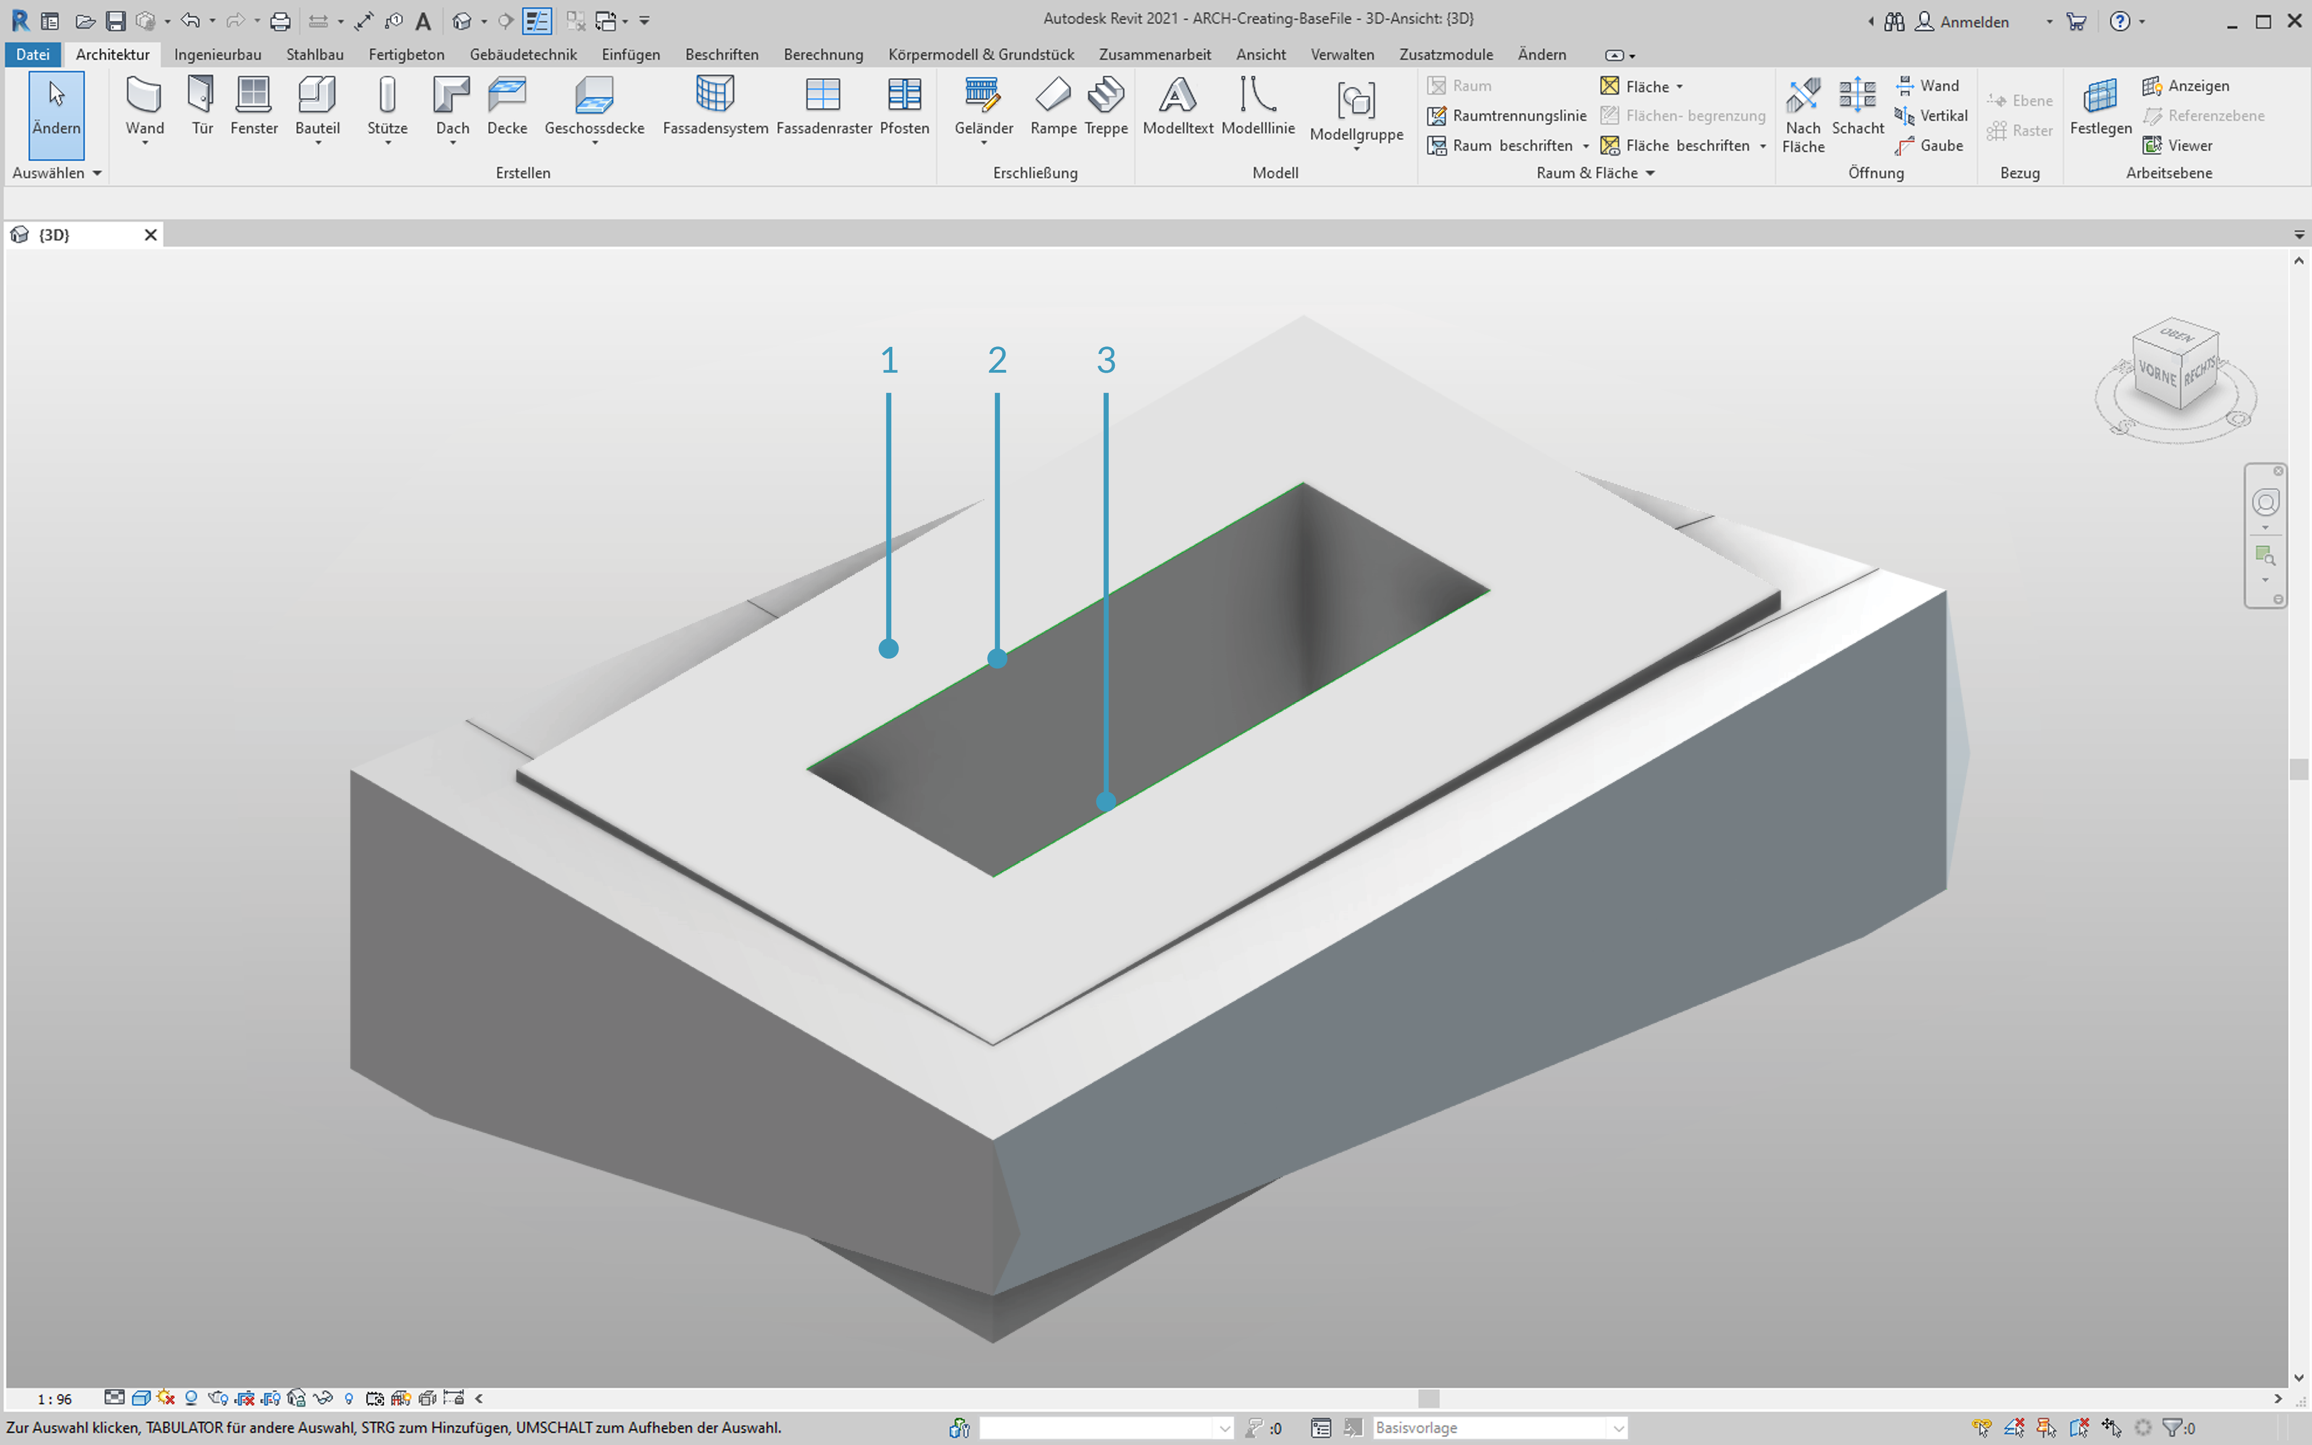Switch to the Ingenieurbau ribbon tab

[x=218, y=54]
